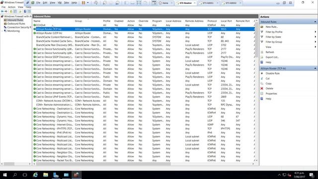Toggle the VMware library sidebar icon

126,3
